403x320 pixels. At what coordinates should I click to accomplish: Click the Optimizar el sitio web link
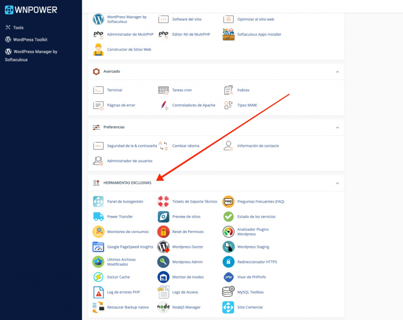coord(256,19)
